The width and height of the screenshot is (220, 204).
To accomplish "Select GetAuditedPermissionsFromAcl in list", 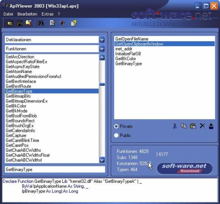I will (52, 76).
